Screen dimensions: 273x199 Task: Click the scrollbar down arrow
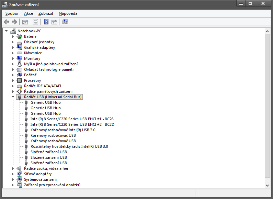click(267, 186)
